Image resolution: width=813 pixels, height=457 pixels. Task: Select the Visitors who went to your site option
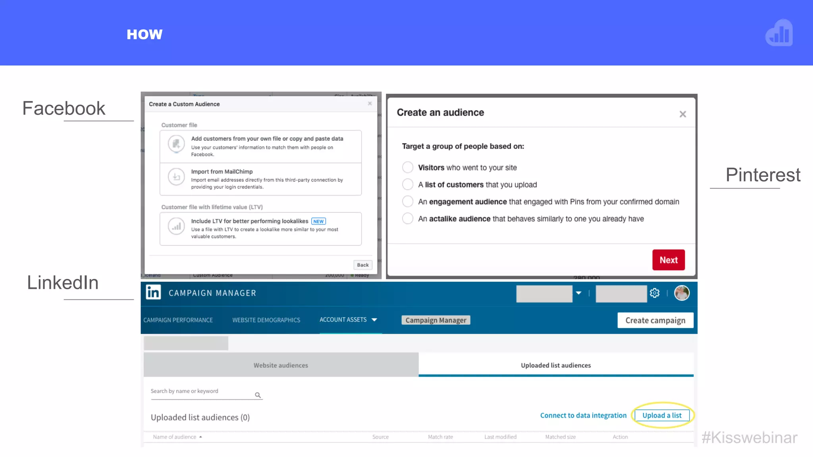[408, 167]
